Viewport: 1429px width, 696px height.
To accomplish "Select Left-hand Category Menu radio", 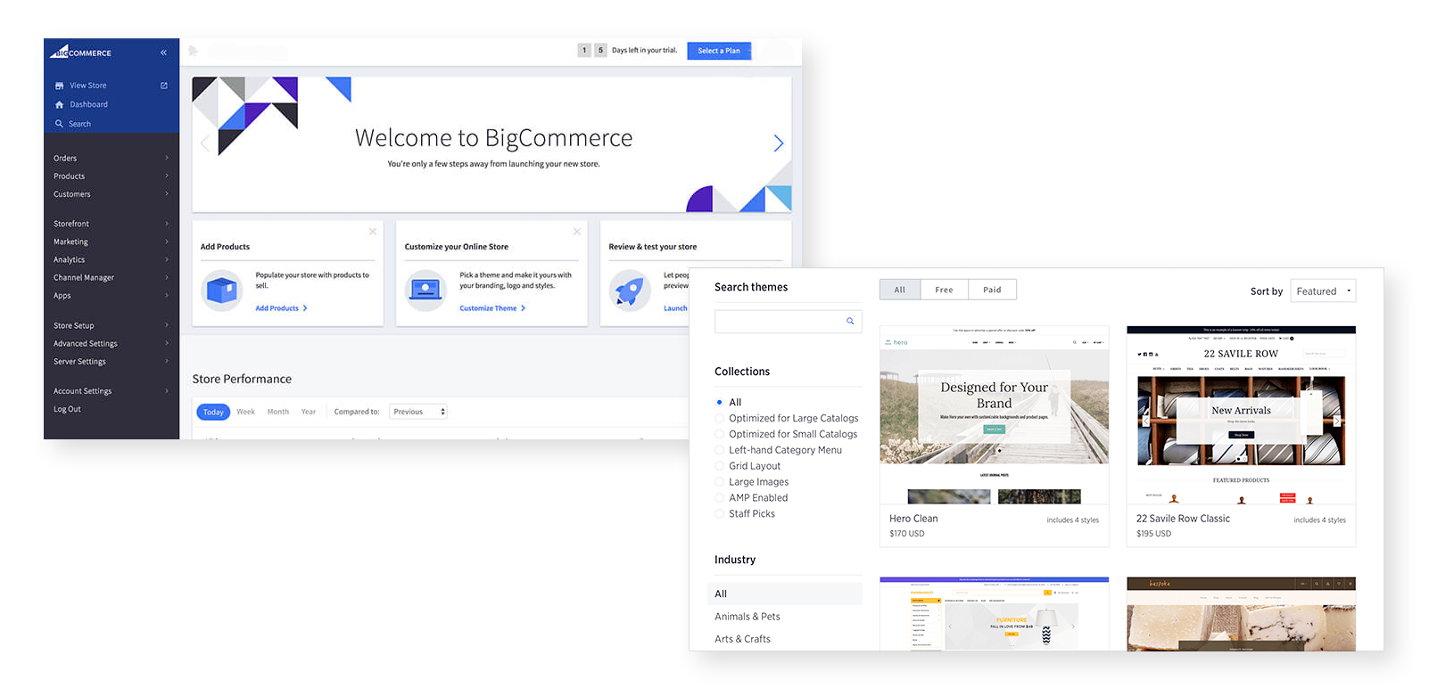I will [x=720, y=450].
